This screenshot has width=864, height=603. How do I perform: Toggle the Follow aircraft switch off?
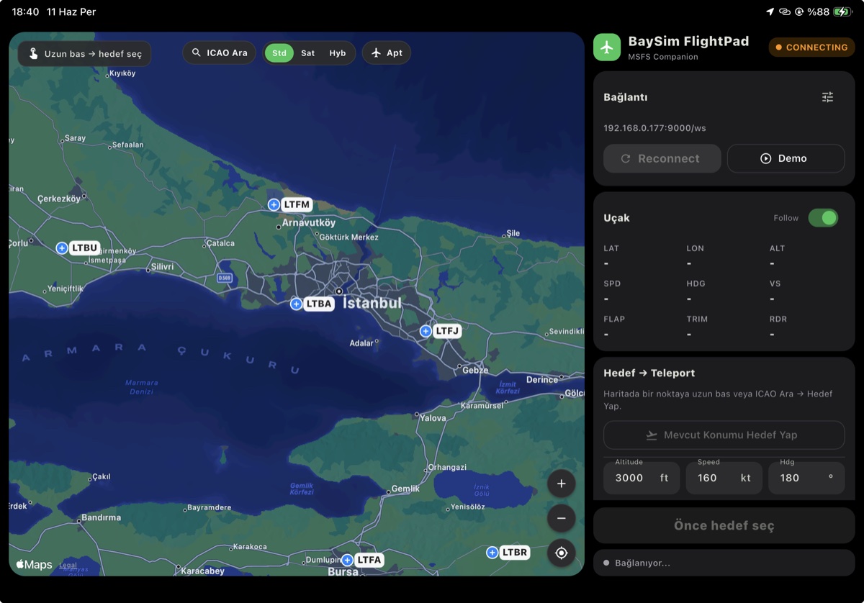tap(823, 218)
